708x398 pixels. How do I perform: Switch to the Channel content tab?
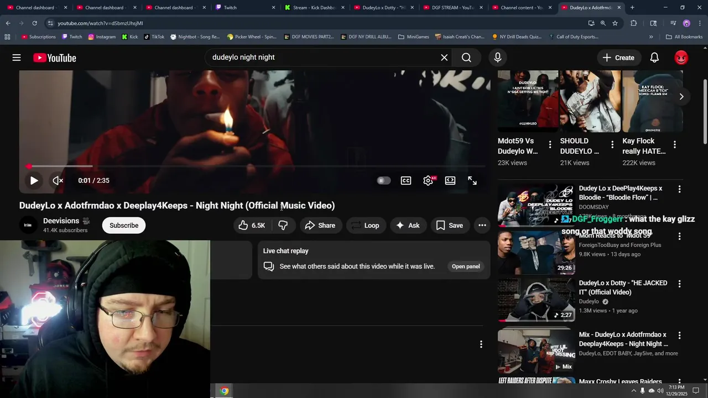[x=522, y=8]
